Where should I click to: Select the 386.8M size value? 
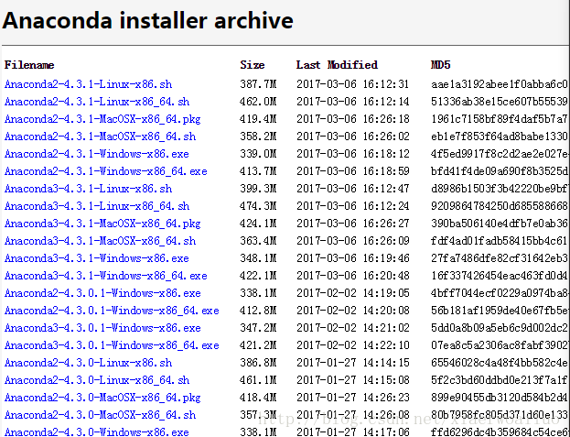coord(258,363)
